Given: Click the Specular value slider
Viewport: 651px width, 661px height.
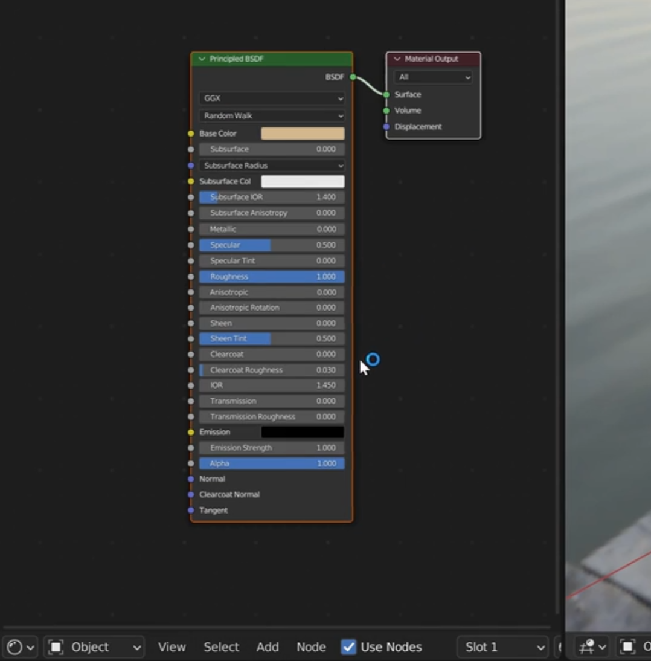Looking at the screenshot, I should click(272, 245).
